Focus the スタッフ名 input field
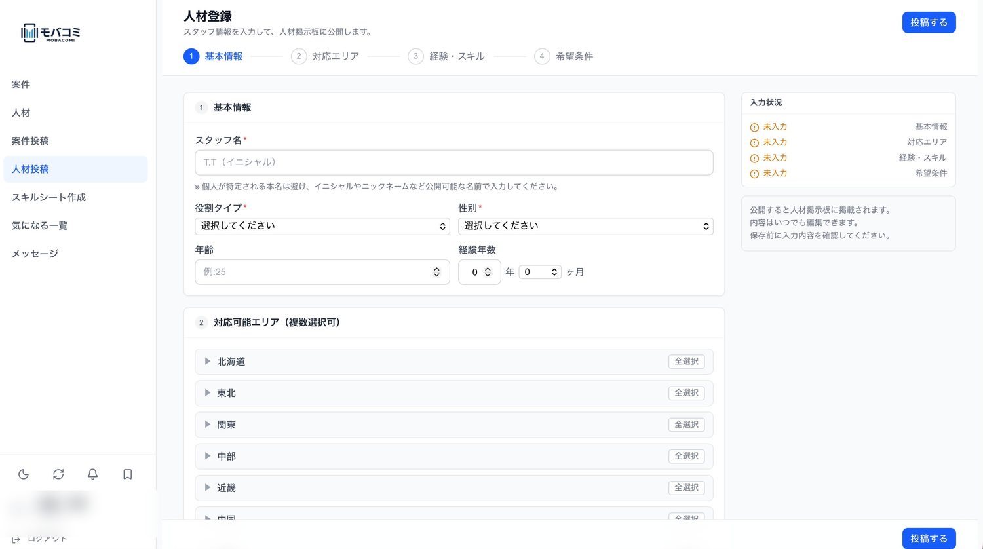 click(x=454, y=162)
